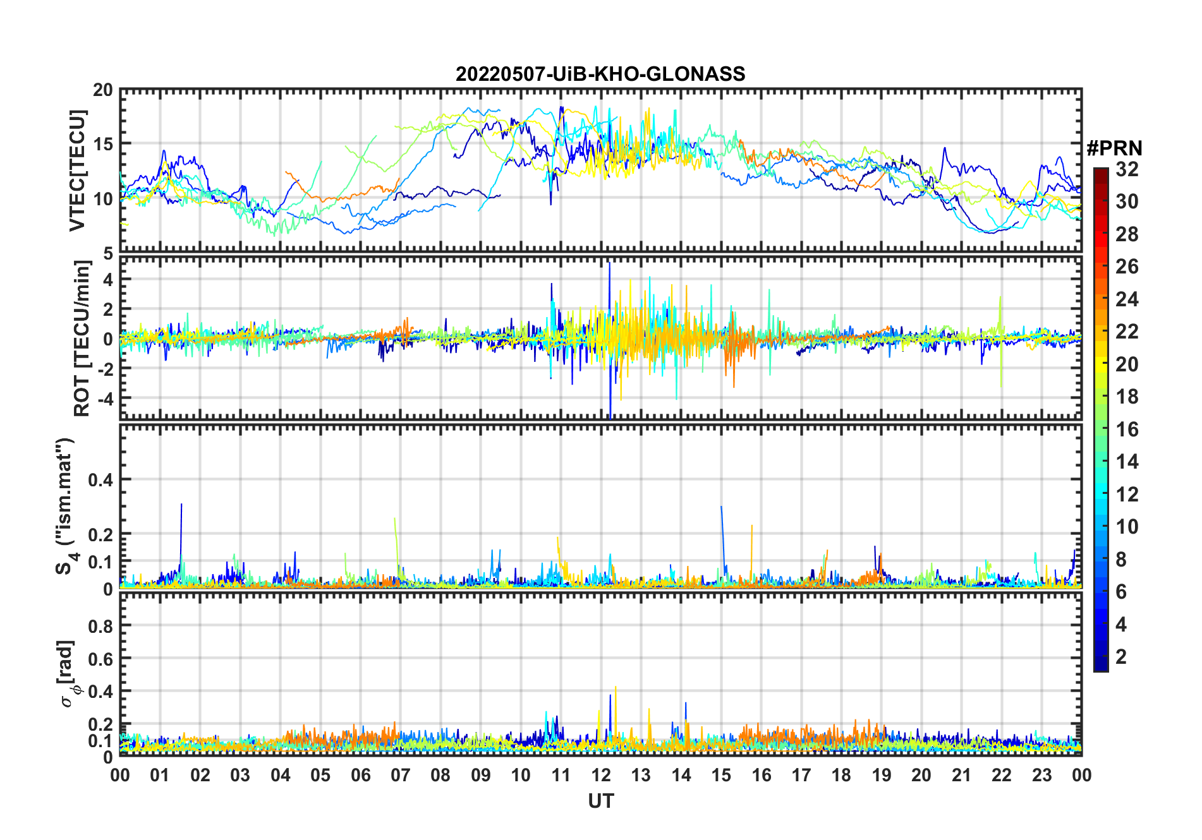1202x840 pixels.
Task: Click UT axis tick label 01
Action: click(x=160, y=775)
